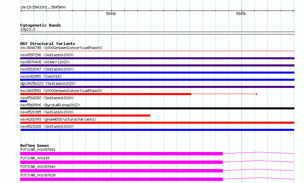Click the thin red esv3644798 variant line
Viewport: 304px width, 183px height.
point(157,51)
